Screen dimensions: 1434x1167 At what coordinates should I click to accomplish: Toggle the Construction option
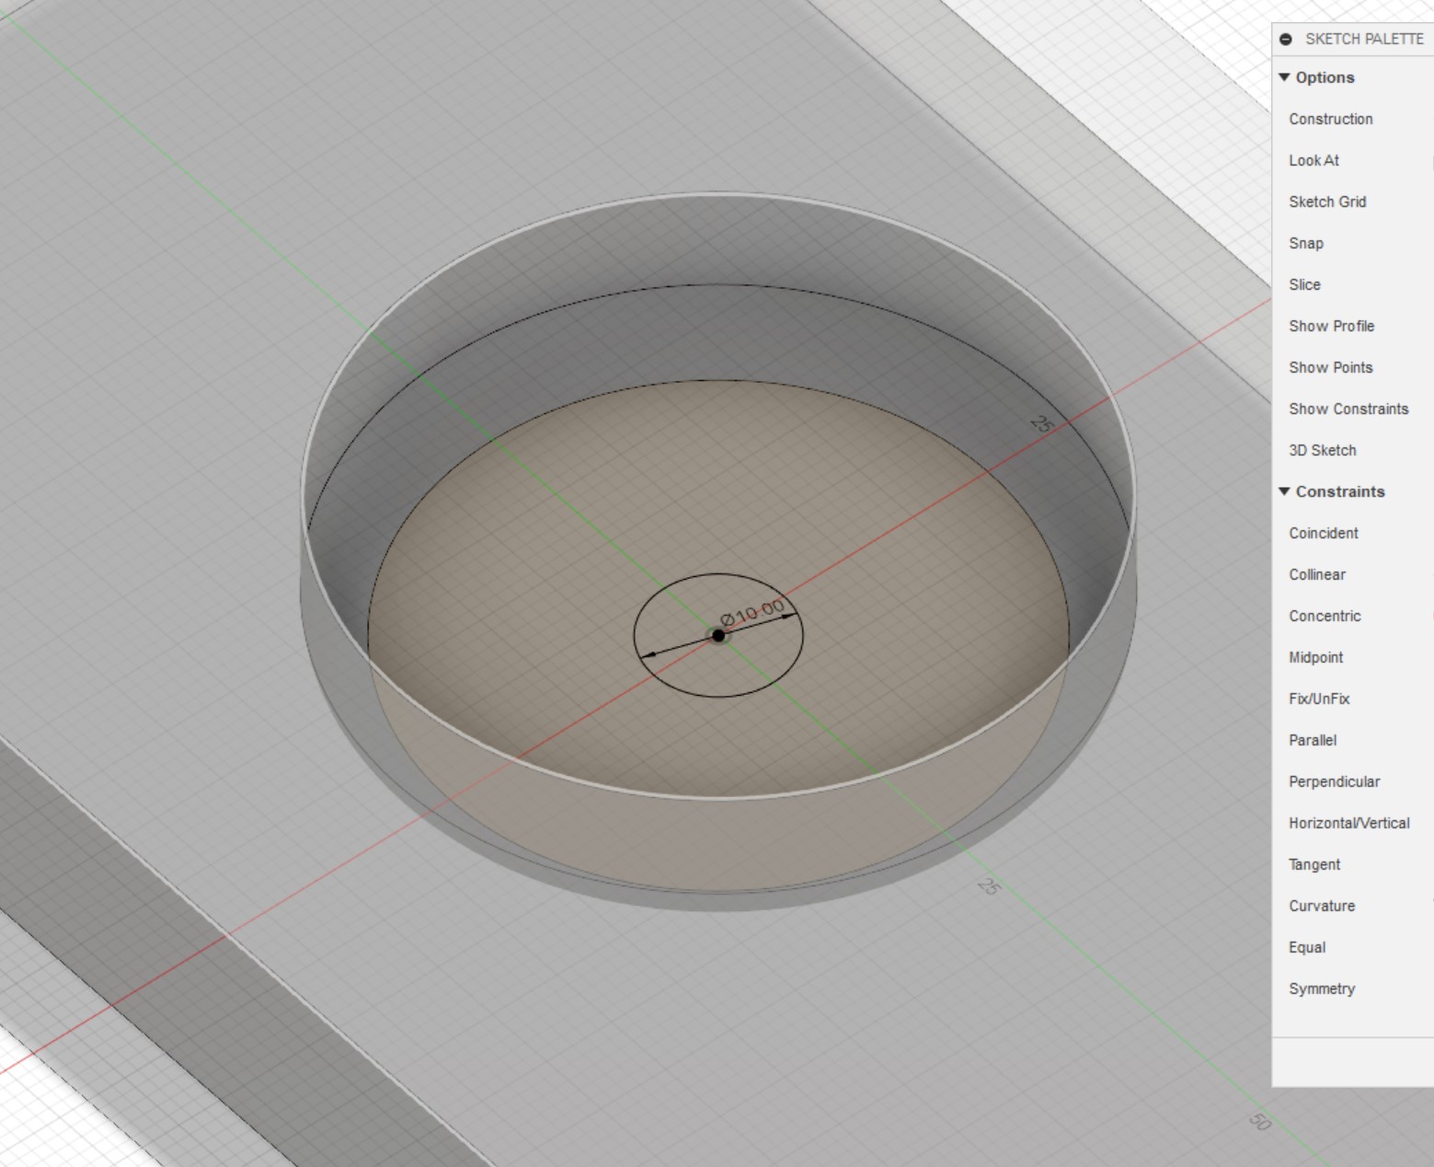pos(1330,119)
